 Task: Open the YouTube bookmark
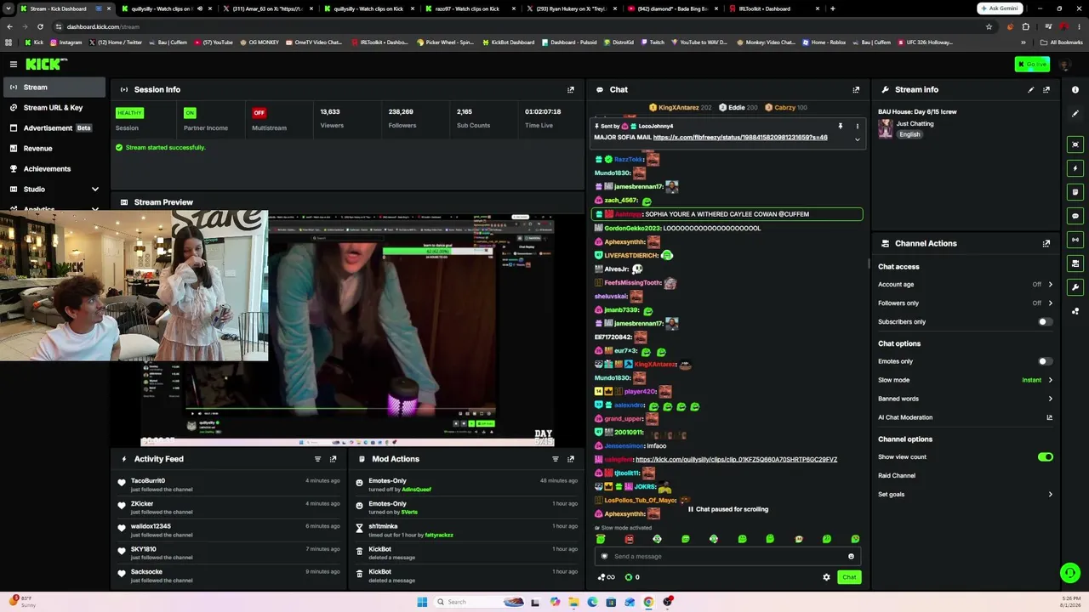[x=214, y=42]
